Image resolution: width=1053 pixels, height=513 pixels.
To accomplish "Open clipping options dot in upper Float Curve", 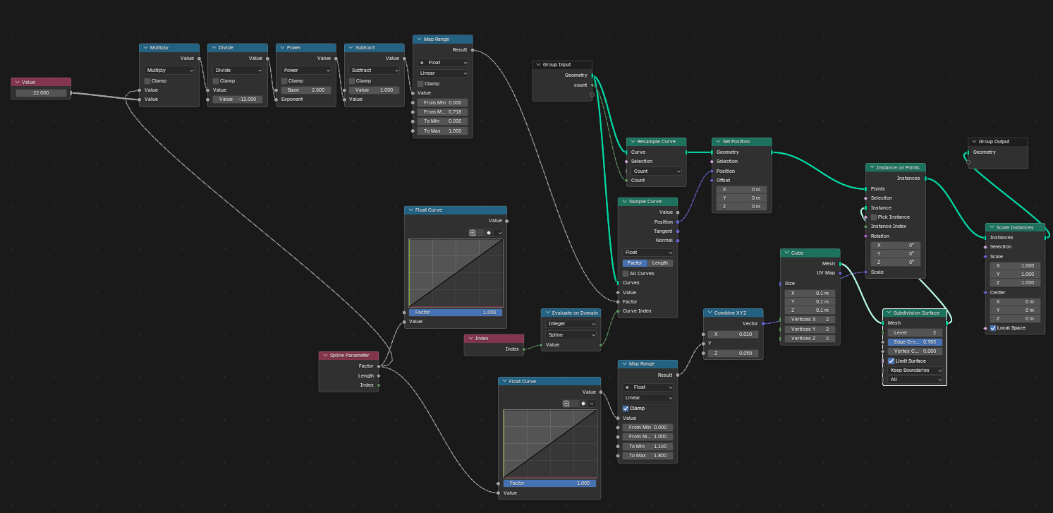I will pos(489,232).
